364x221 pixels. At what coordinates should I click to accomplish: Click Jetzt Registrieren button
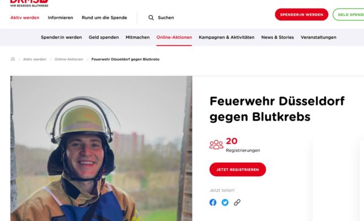coord(238,170)
